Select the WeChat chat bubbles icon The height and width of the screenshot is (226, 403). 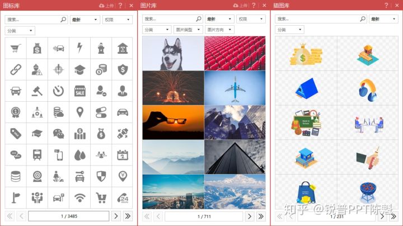(58, 134)
